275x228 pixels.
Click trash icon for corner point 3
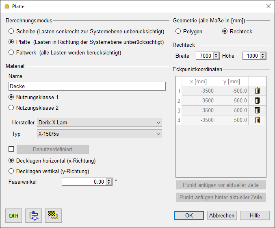(257, 110)
